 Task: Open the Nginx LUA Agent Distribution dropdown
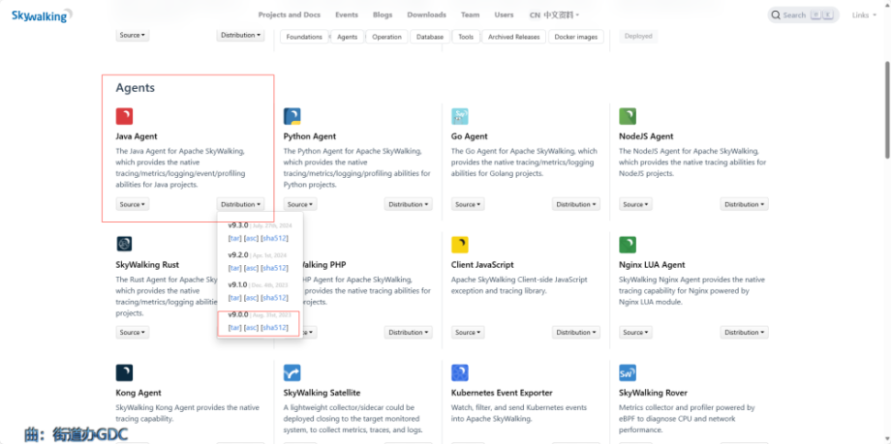[744, 333]
